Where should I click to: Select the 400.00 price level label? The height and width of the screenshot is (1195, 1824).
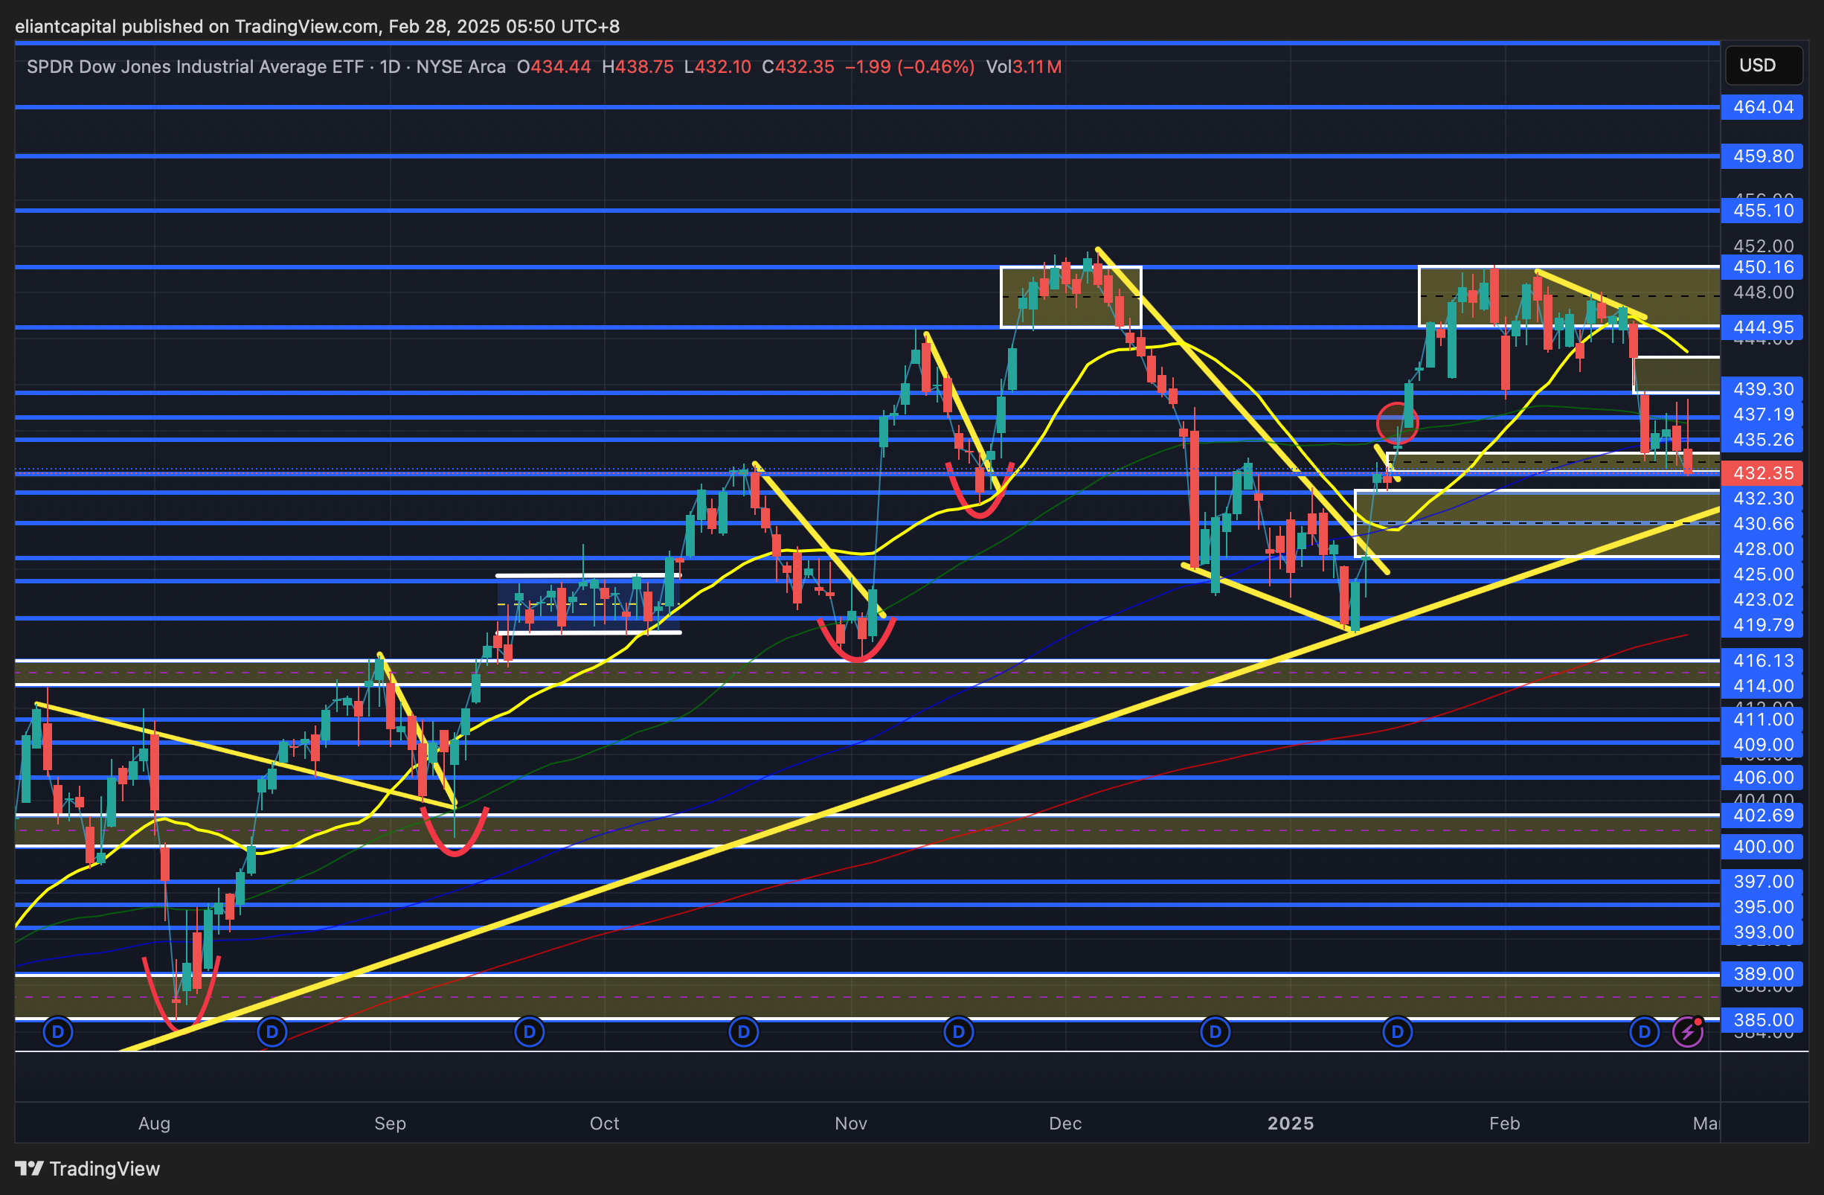click(1762, 846)
